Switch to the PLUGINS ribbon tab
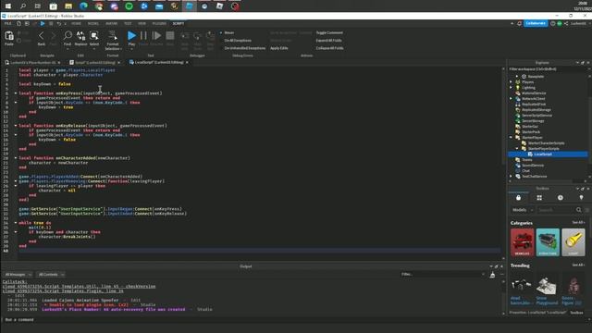This screenshot has width=592, height=333. (159, 23)
